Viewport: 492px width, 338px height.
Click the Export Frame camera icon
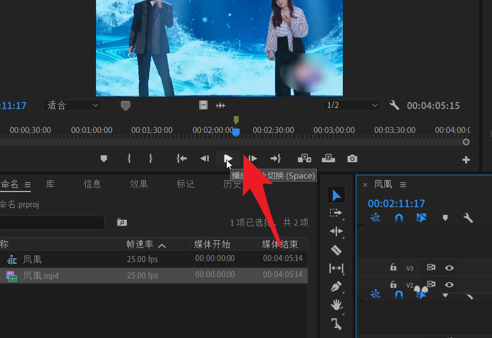click(x=353, y=158)
